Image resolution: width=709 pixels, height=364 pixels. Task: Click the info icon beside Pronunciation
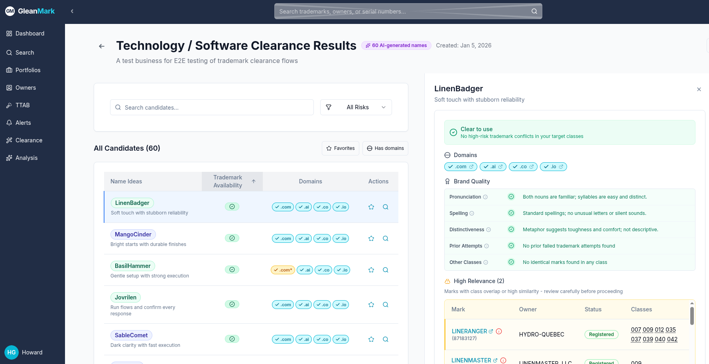(485, 197)
